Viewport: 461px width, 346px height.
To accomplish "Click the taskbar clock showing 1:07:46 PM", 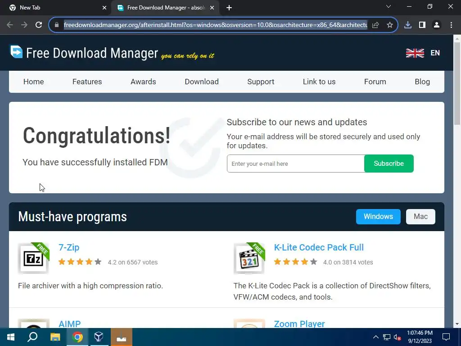I will [420, 337].
